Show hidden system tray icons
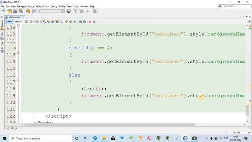Image resolution: width=252 pixels, height=142 pixels. tap(207, 138)
